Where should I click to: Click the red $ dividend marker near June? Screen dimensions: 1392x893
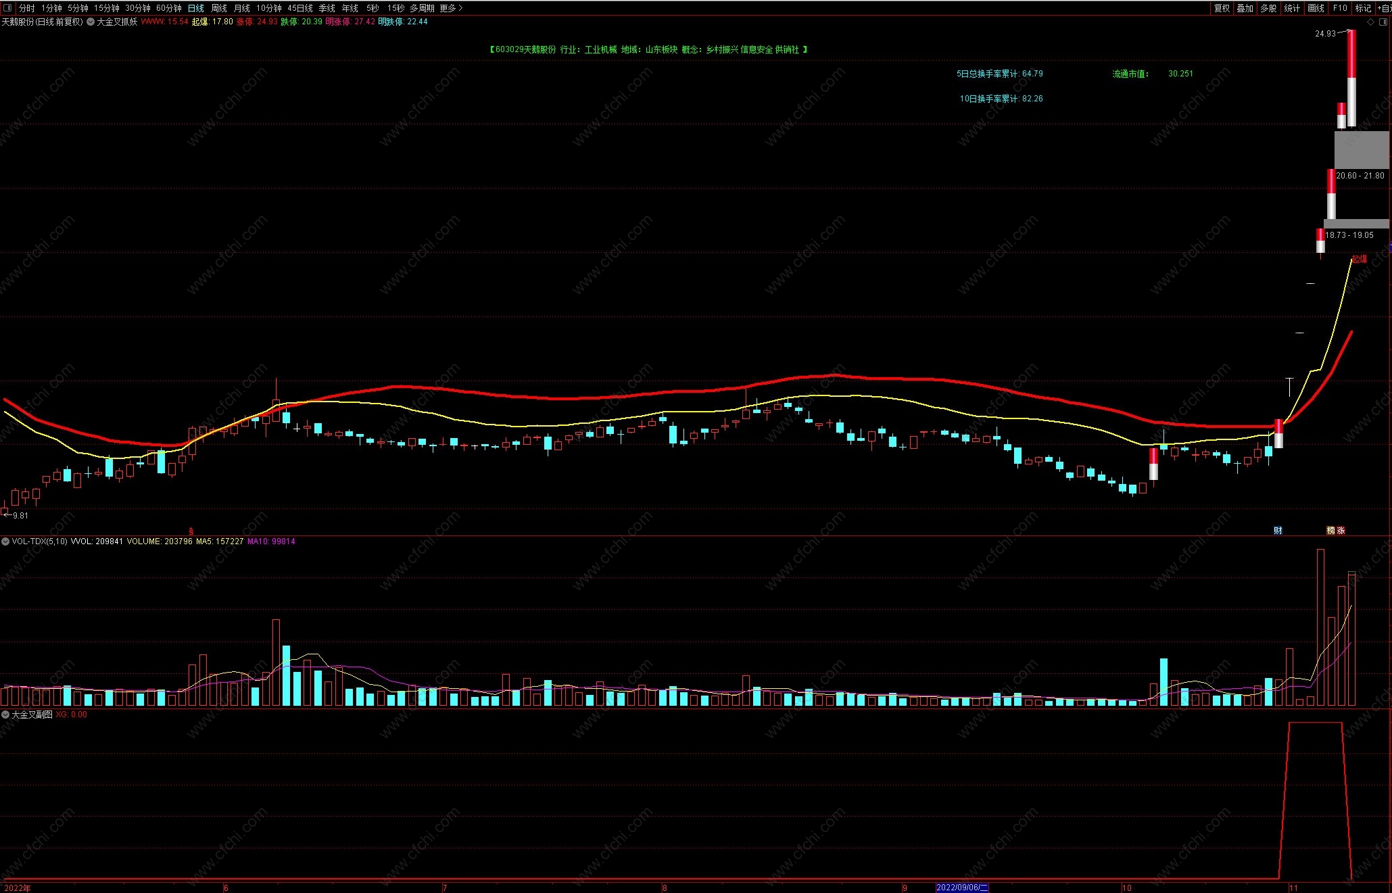[191, 531]
